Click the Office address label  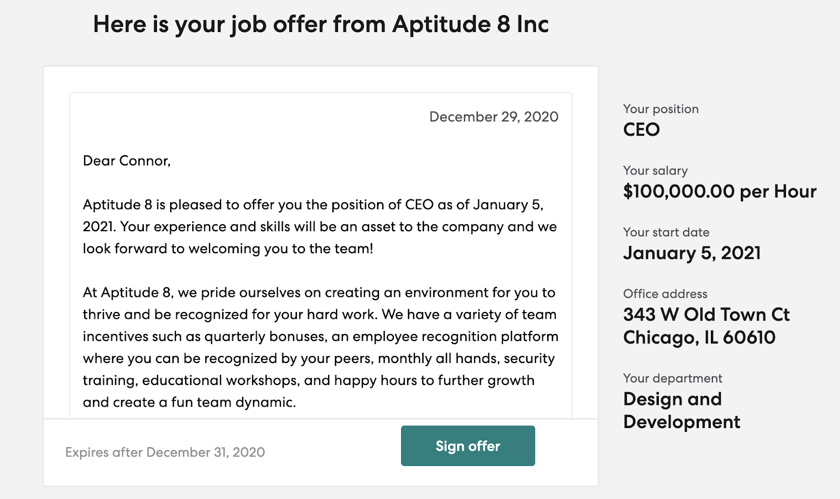tap(665, 294)
